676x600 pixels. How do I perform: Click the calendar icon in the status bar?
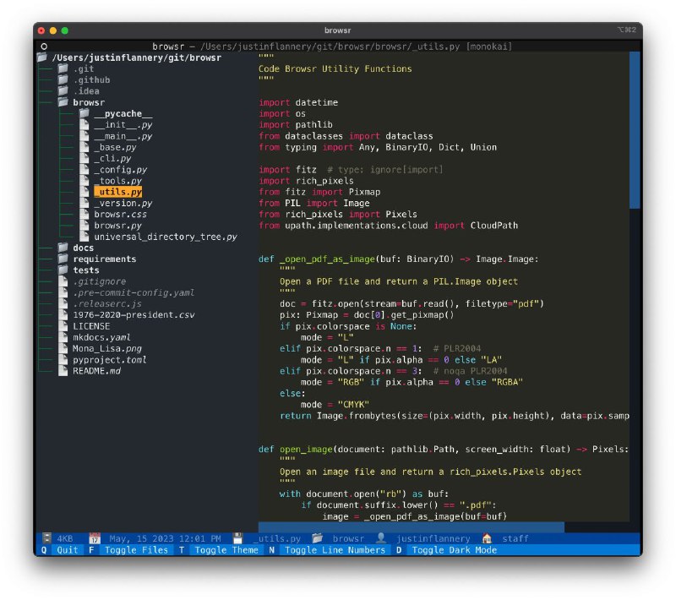[94, 538]
